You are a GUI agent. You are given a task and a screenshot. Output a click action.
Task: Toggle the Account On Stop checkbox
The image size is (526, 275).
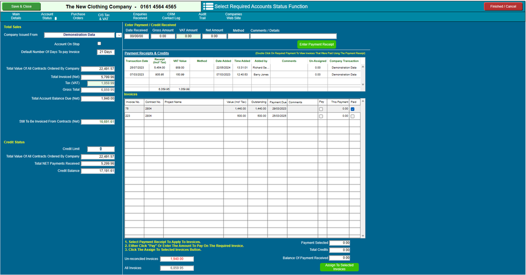(x=99, y=44)
